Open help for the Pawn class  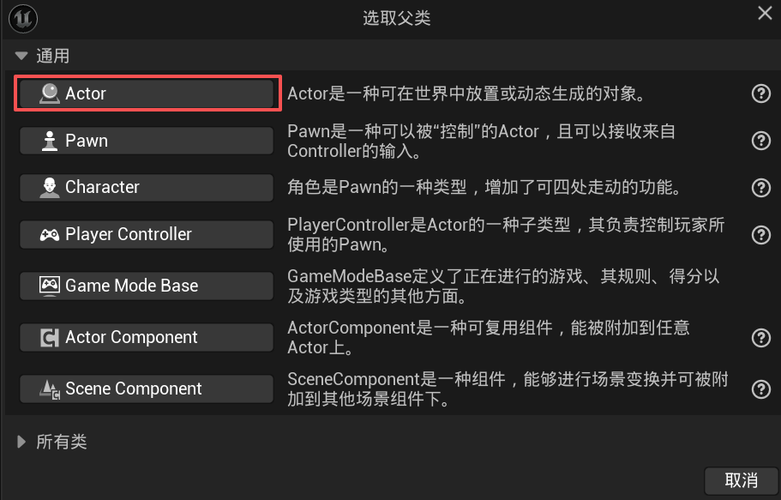coord(760,141)
